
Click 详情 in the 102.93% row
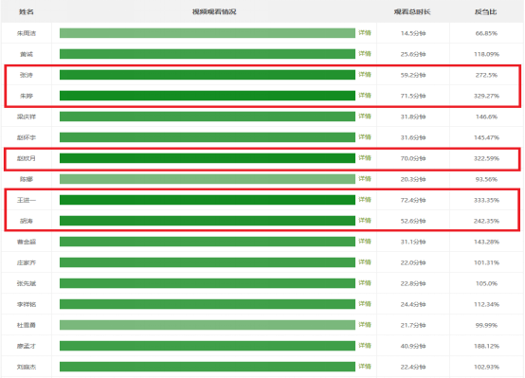click(x=365, y=367)
